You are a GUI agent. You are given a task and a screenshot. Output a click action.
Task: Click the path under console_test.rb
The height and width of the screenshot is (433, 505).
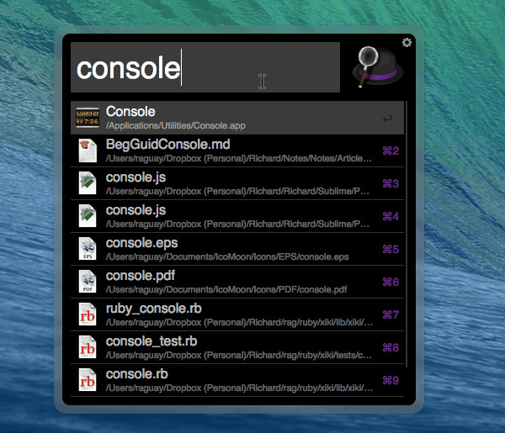pos(239,356)
